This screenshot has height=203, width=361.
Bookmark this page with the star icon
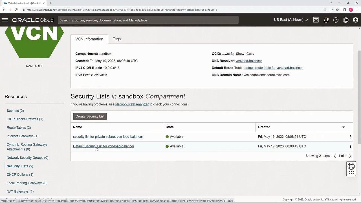coord(337,10)
